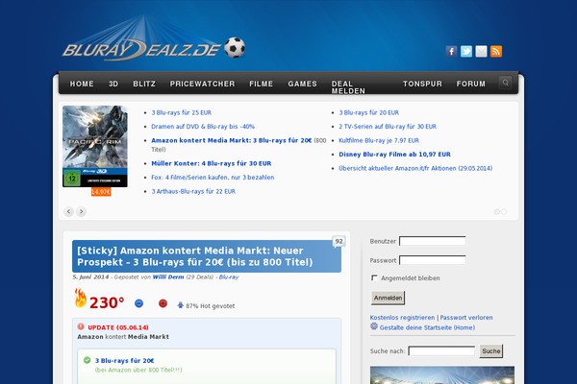Toggle Angemeldet bleiben checkbox
577x384 pixels.
coord(374,277)
